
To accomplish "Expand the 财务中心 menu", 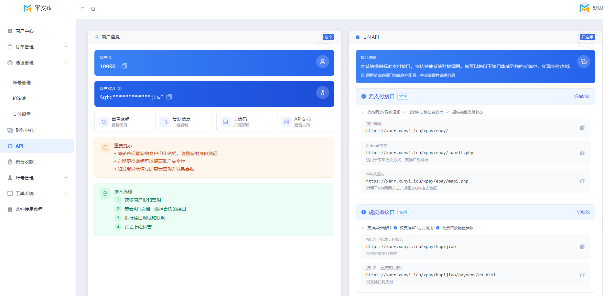I will (x=38, y=130).
